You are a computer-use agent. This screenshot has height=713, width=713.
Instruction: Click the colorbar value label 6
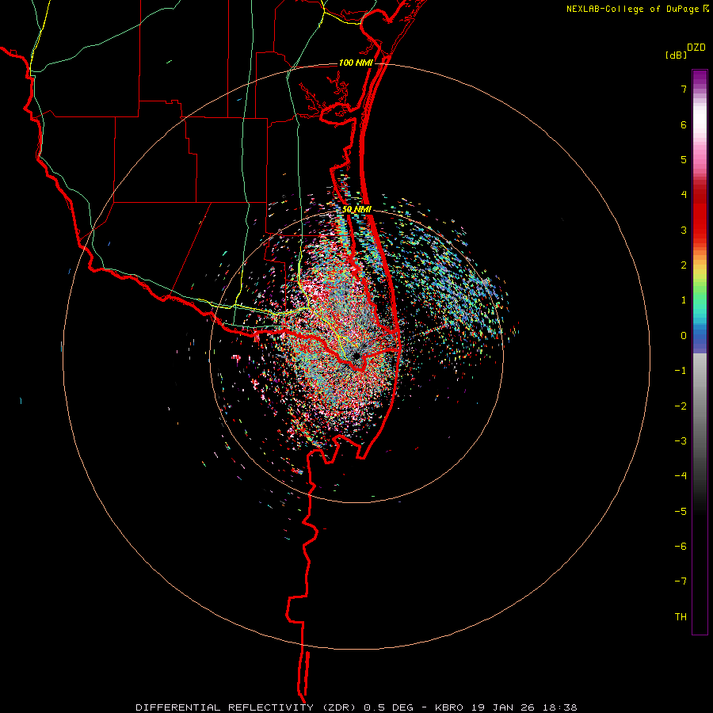pyautogui.click(x=684, y=124)
